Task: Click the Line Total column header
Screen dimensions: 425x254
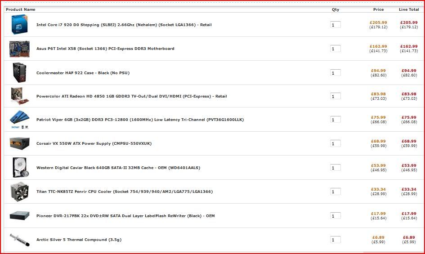Action: point(409,9)
